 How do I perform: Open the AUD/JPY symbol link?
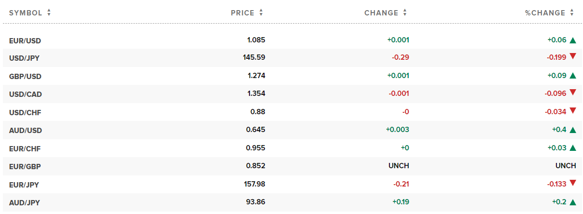pos(25,203)
